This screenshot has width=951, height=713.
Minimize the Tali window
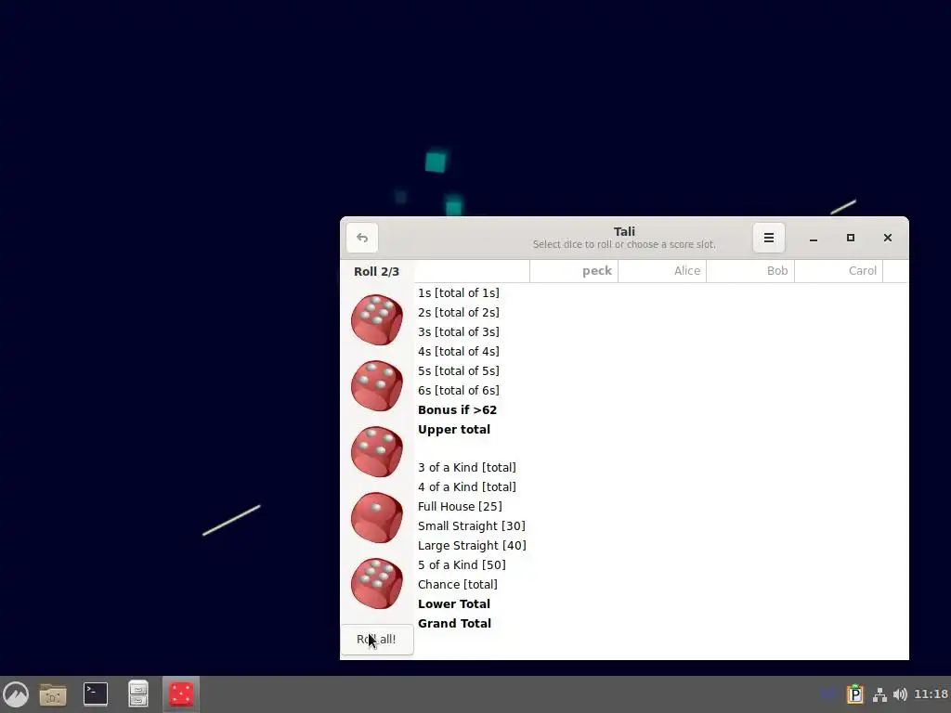[814, 238]
